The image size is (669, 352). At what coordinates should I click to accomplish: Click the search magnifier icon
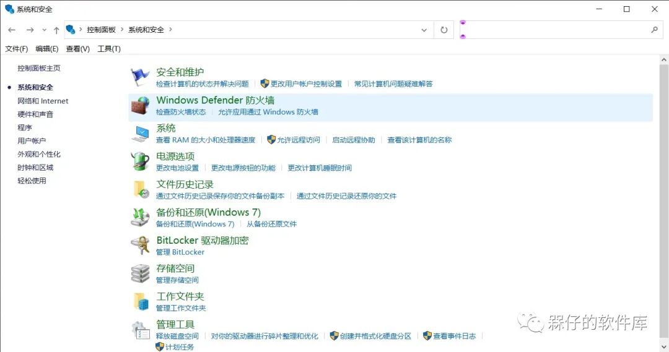coord(655,30)
